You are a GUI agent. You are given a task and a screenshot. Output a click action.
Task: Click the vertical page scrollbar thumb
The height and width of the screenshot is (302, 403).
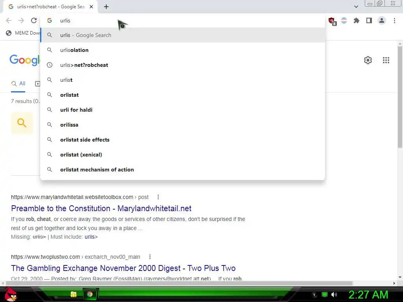(x=400, y=97)
